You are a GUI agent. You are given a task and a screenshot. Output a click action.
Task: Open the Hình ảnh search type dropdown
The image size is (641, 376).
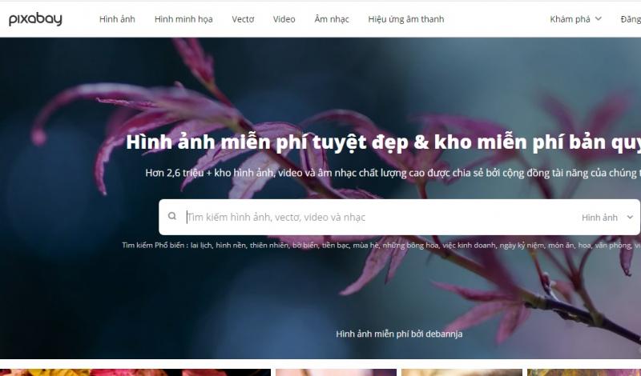607,218
